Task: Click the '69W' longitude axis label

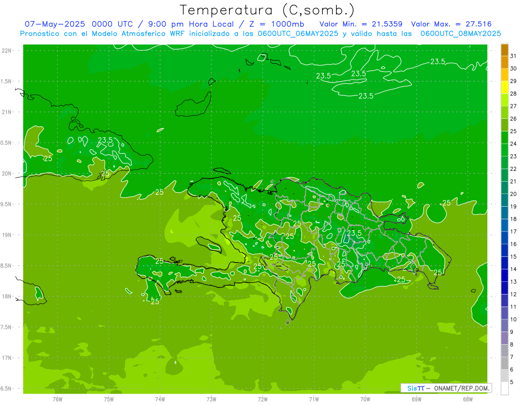Action: (x=416, y=399)
